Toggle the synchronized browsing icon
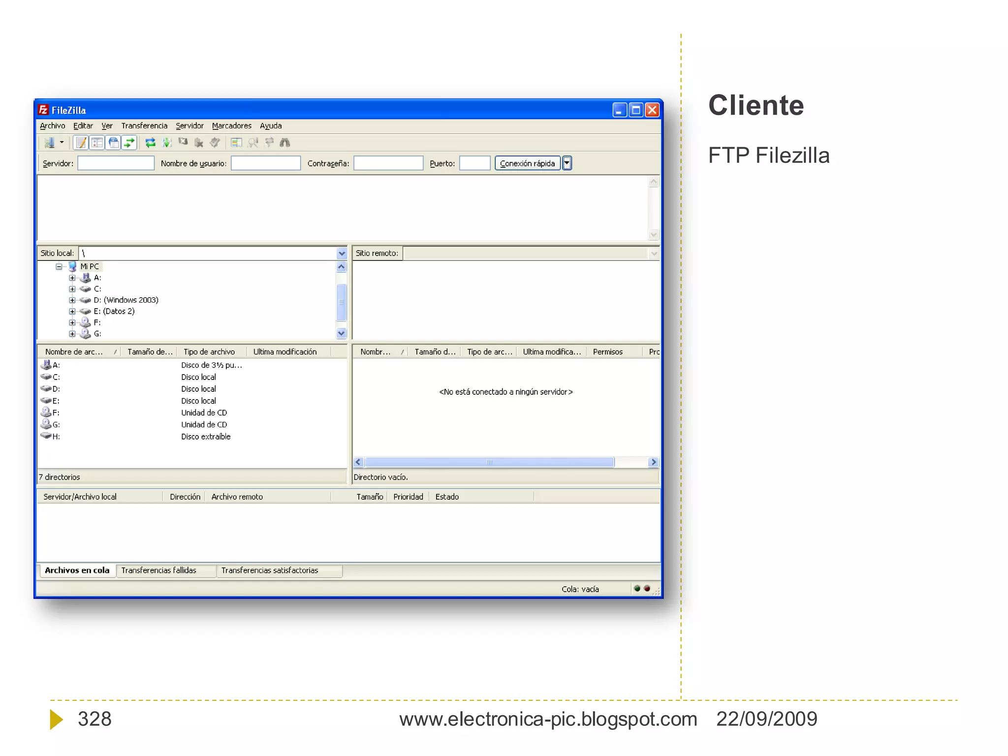Screen dimensions: 1008x756 coord(269,143)
